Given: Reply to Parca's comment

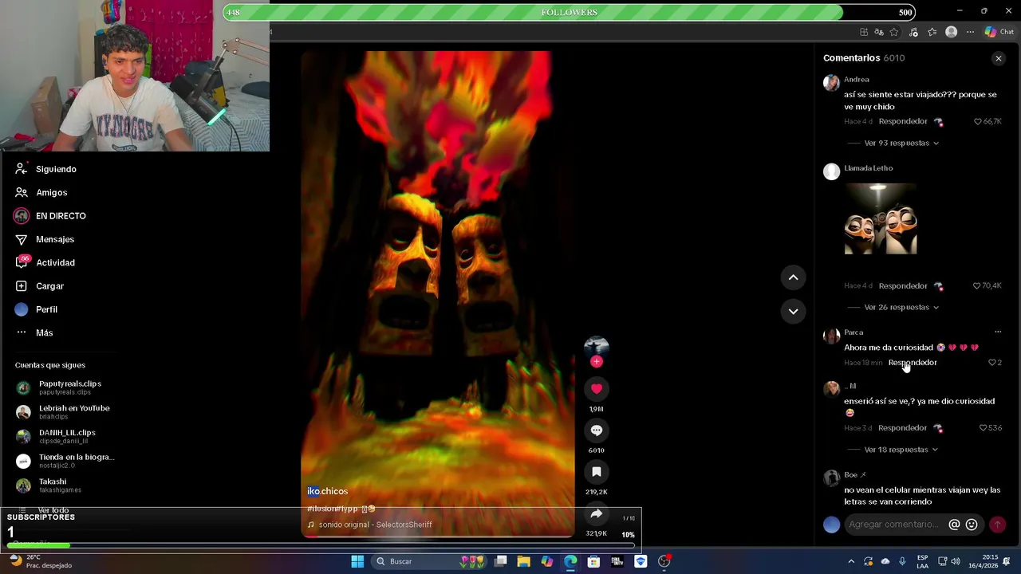Looking at the screenshot, I should pyautogui.click(x=913, y=363).
